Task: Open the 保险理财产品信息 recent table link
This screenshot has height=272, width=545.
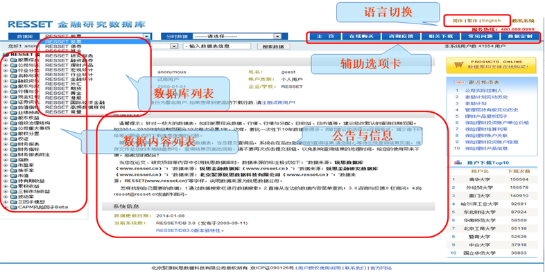Action: pyautogui.click(x=486, y=149)
